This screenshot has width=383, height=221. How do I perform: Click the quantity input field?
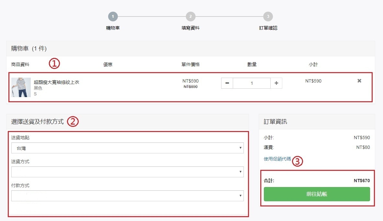pyautogui.click(x=252, y=83)
